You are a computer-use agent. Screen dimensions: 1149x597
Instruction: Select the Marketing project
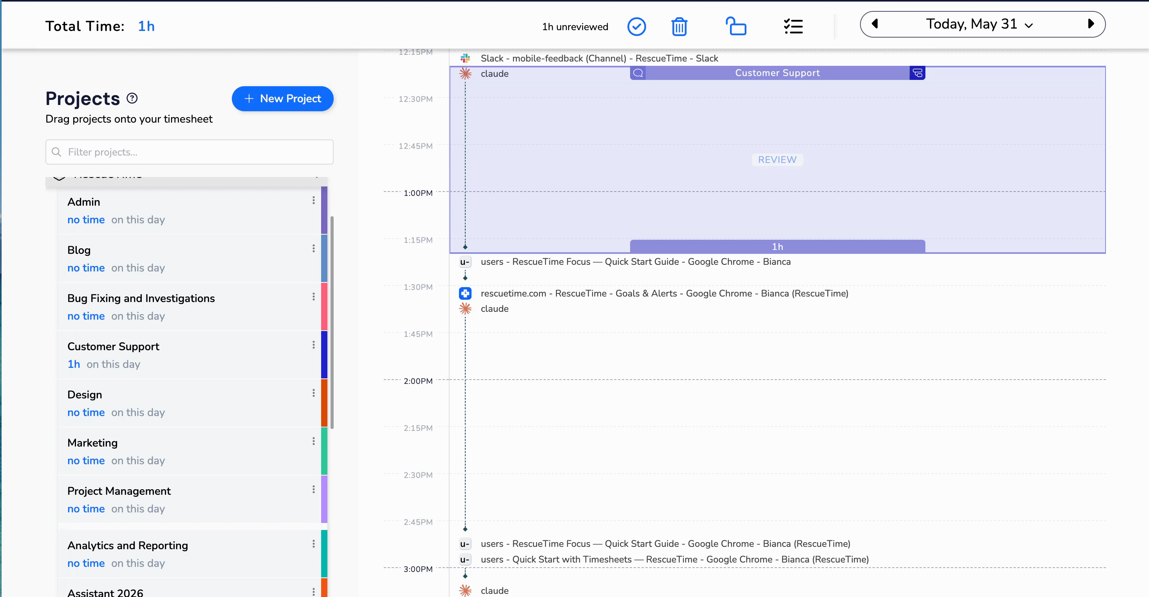point(190,451)
